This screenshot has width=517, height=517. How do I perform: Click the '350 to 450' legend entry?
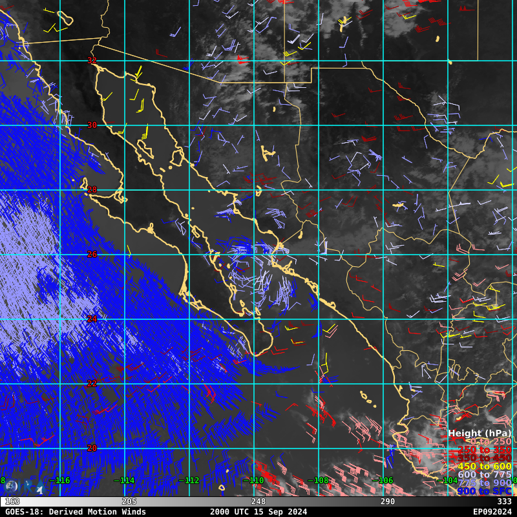[485, 458]
